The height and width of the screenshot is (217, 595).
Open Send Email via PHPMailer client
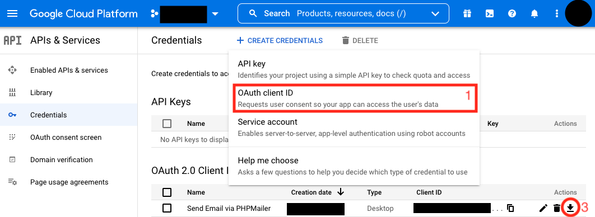[x=229, y=208]
